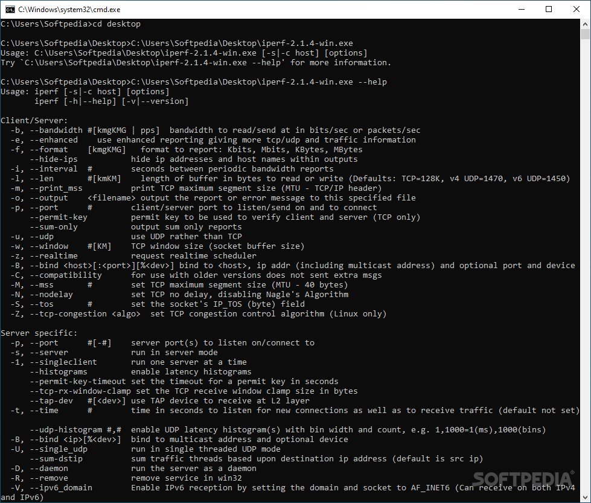The image size is (591, 503).
Task: Click the '-u, --udp' option line
Action: tap(126, 237)
